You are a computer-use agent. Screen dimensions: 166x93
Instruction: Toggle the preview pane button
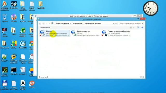[138, 28]
